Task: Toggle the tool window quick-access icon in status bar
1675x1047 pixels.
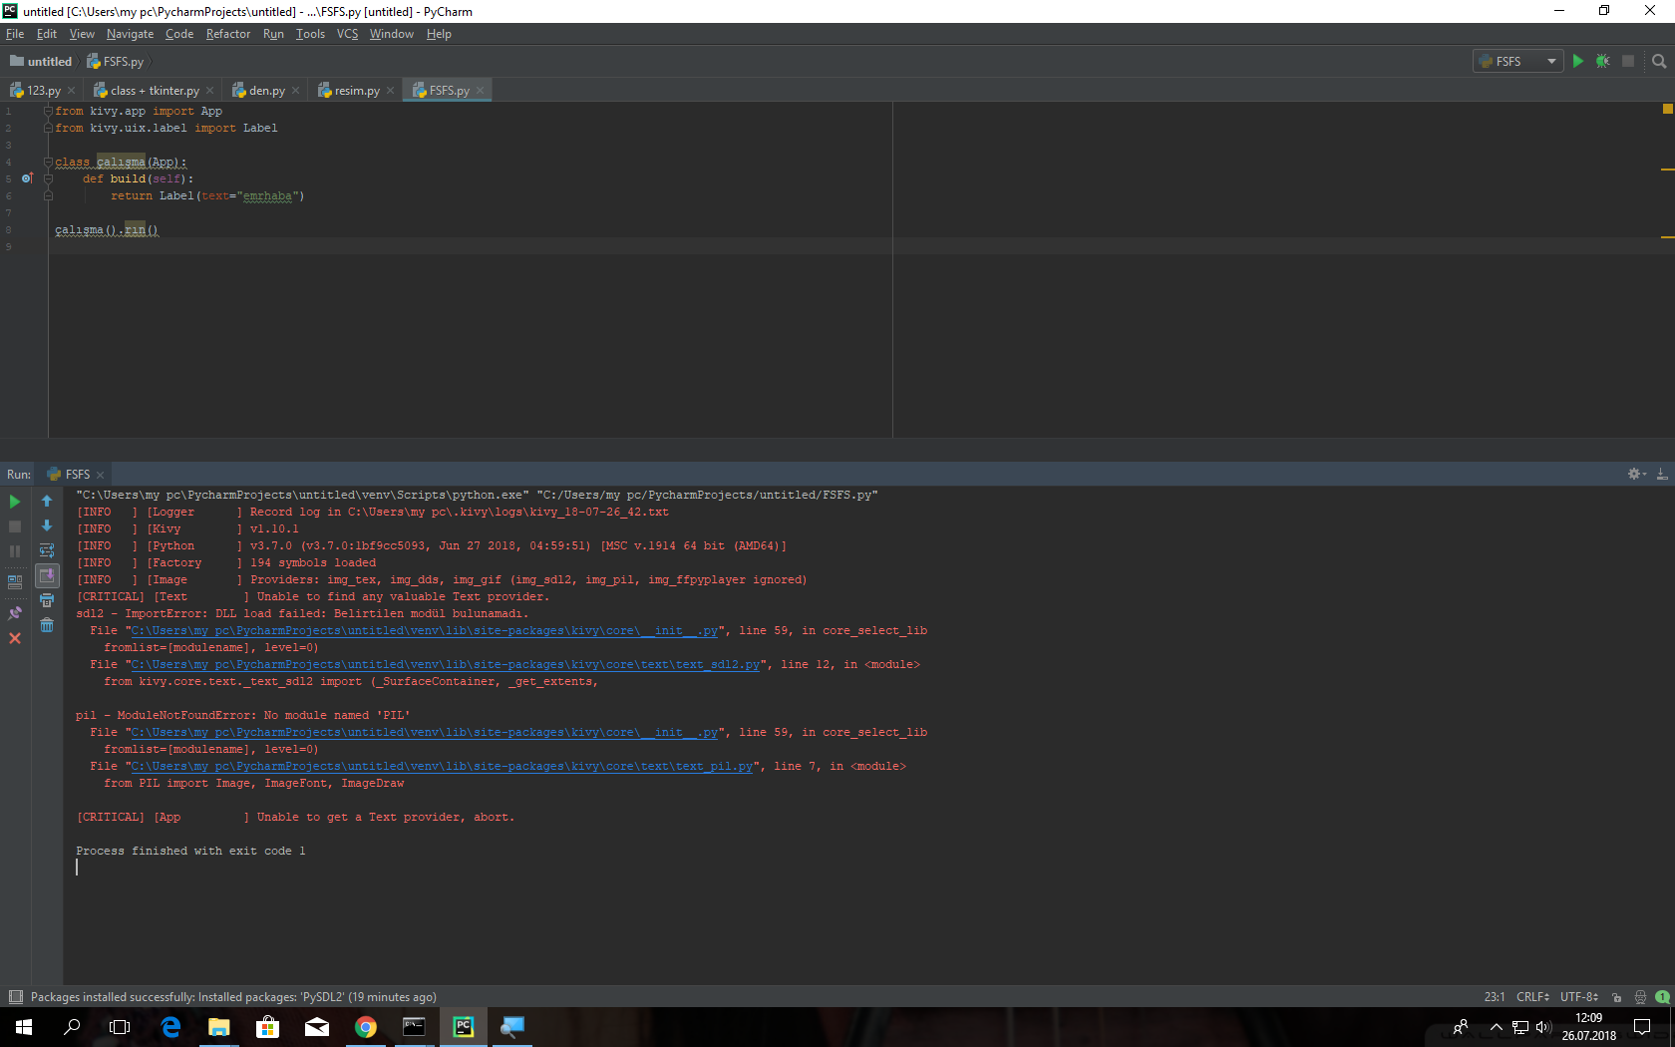Action: tap(15, 997)
